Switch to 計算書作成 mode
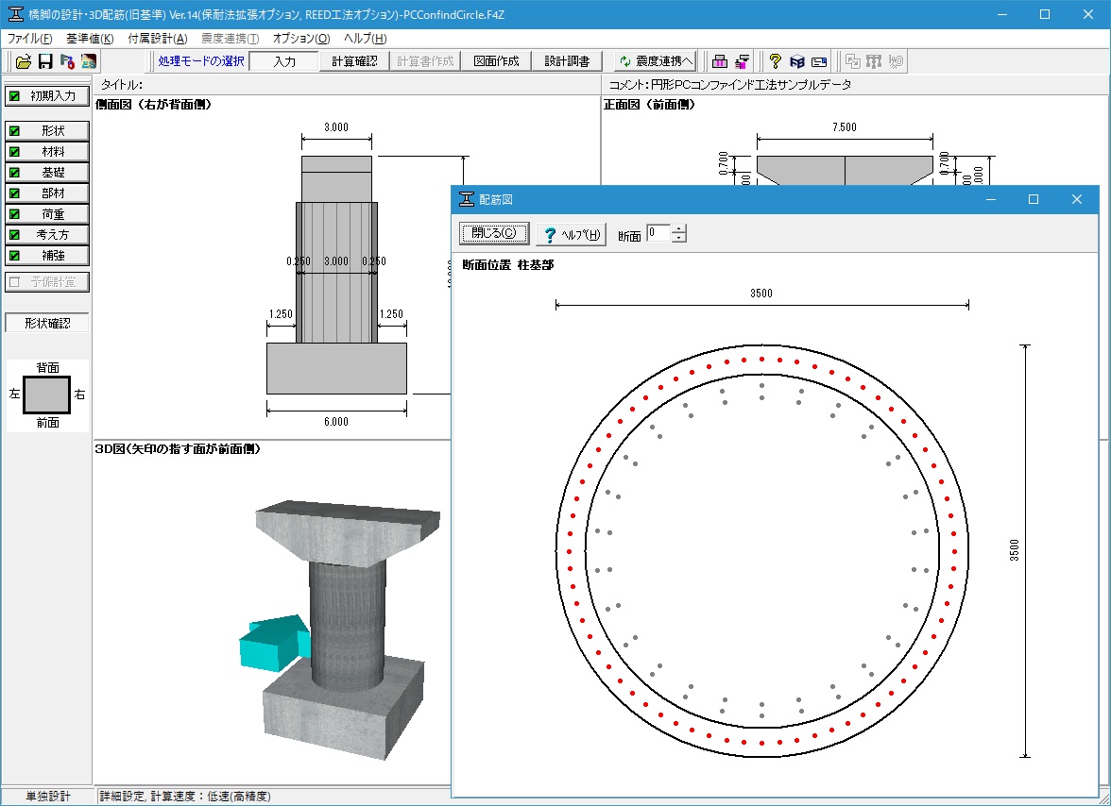Image resolution: width=1111 pixels, height=806 pixels. click(x=425, y=61)
